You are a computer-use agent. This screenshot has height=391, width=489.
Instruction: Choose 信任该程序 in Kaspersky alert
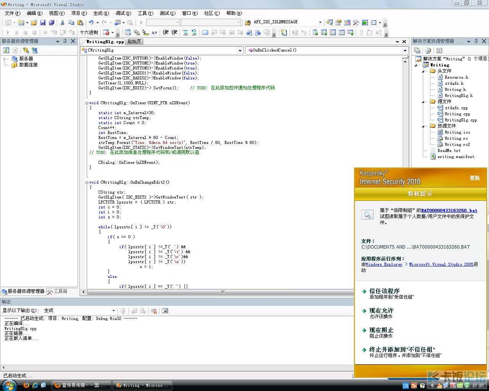pyautogui.click(x=384, y=291)
